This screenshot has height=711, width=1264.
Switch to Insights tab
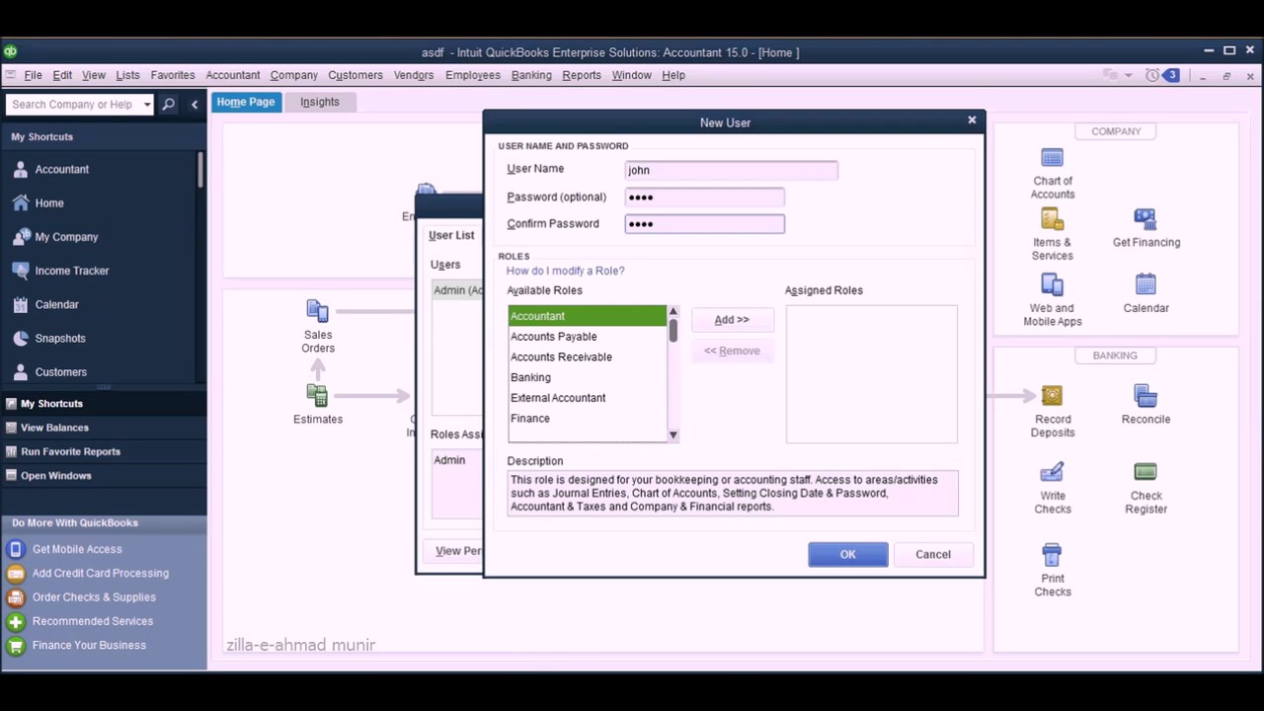click(x=320, y=102)
